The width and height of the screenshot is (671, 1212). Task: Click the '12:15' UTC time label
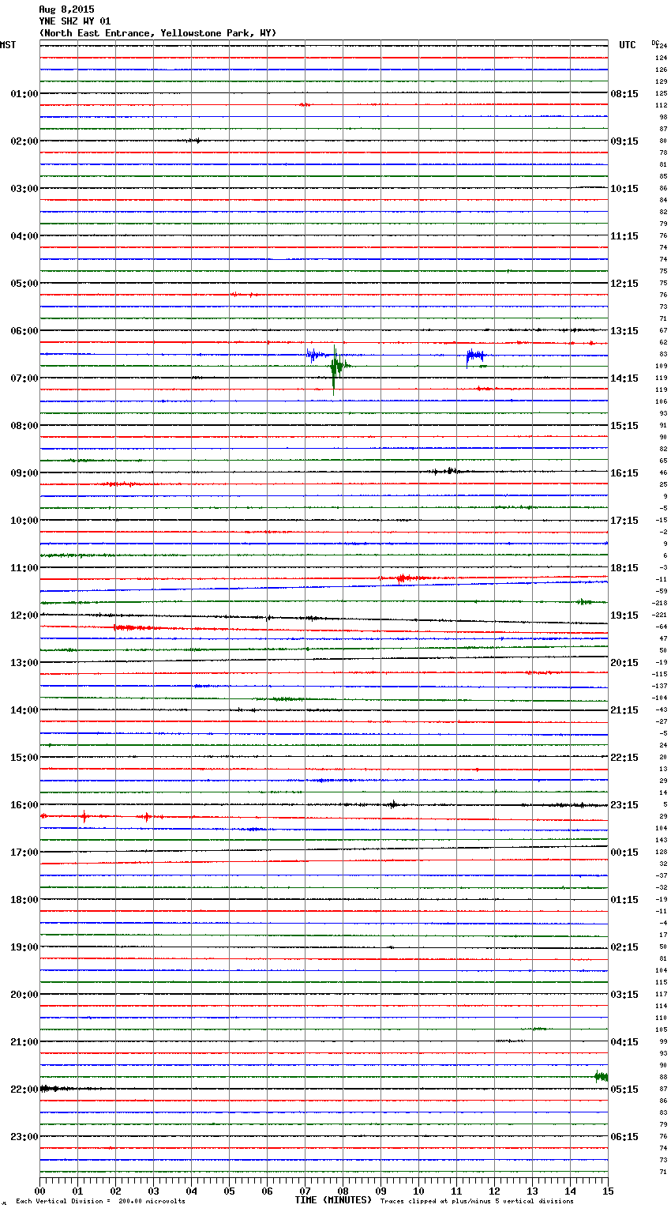624,284
